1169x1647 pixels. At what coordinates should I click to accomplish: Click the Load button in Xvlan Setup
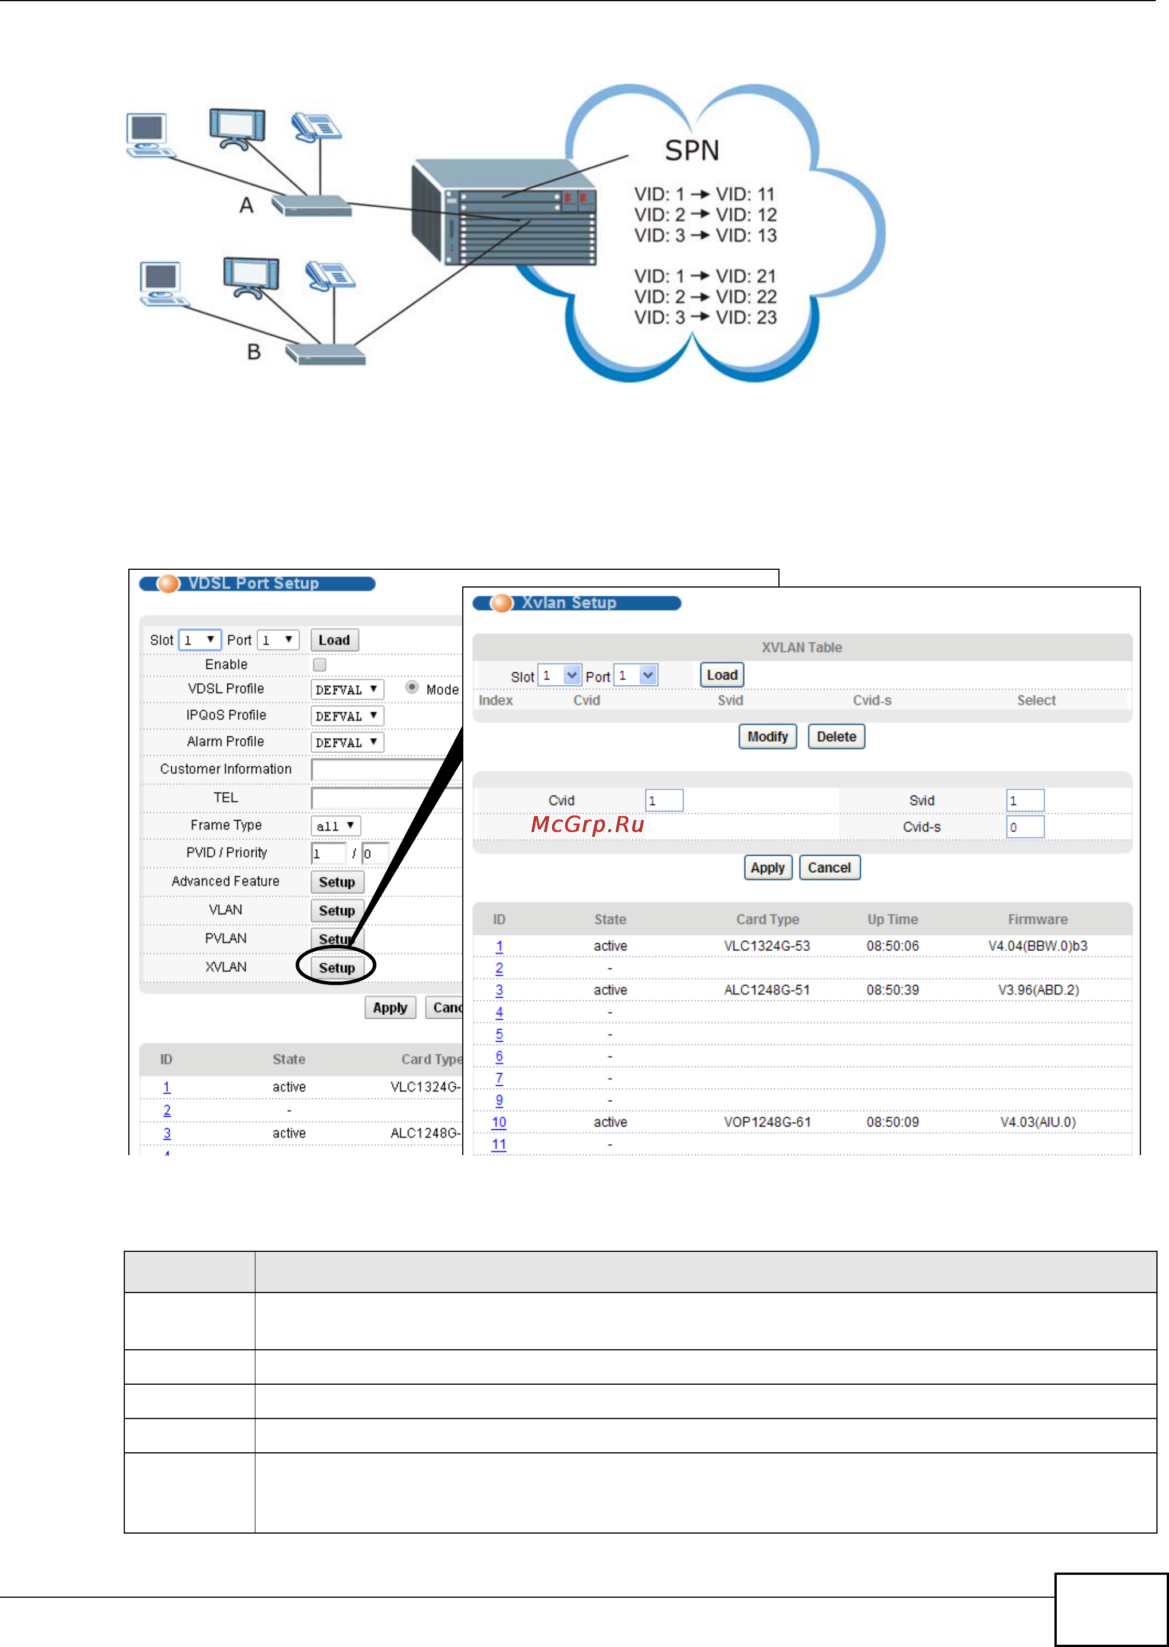tap(721, 675)
